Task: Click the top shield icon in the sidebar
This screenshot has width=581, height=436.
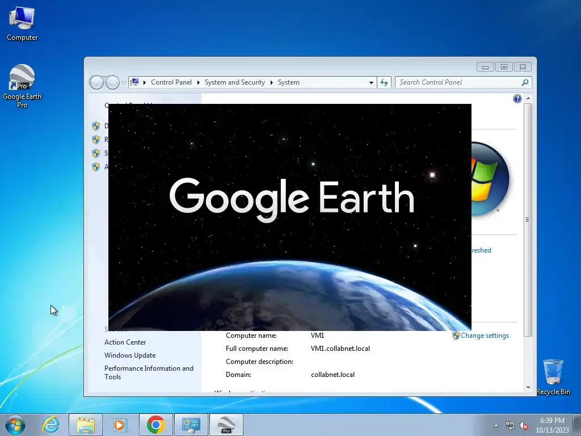Action: click(96, 126)
